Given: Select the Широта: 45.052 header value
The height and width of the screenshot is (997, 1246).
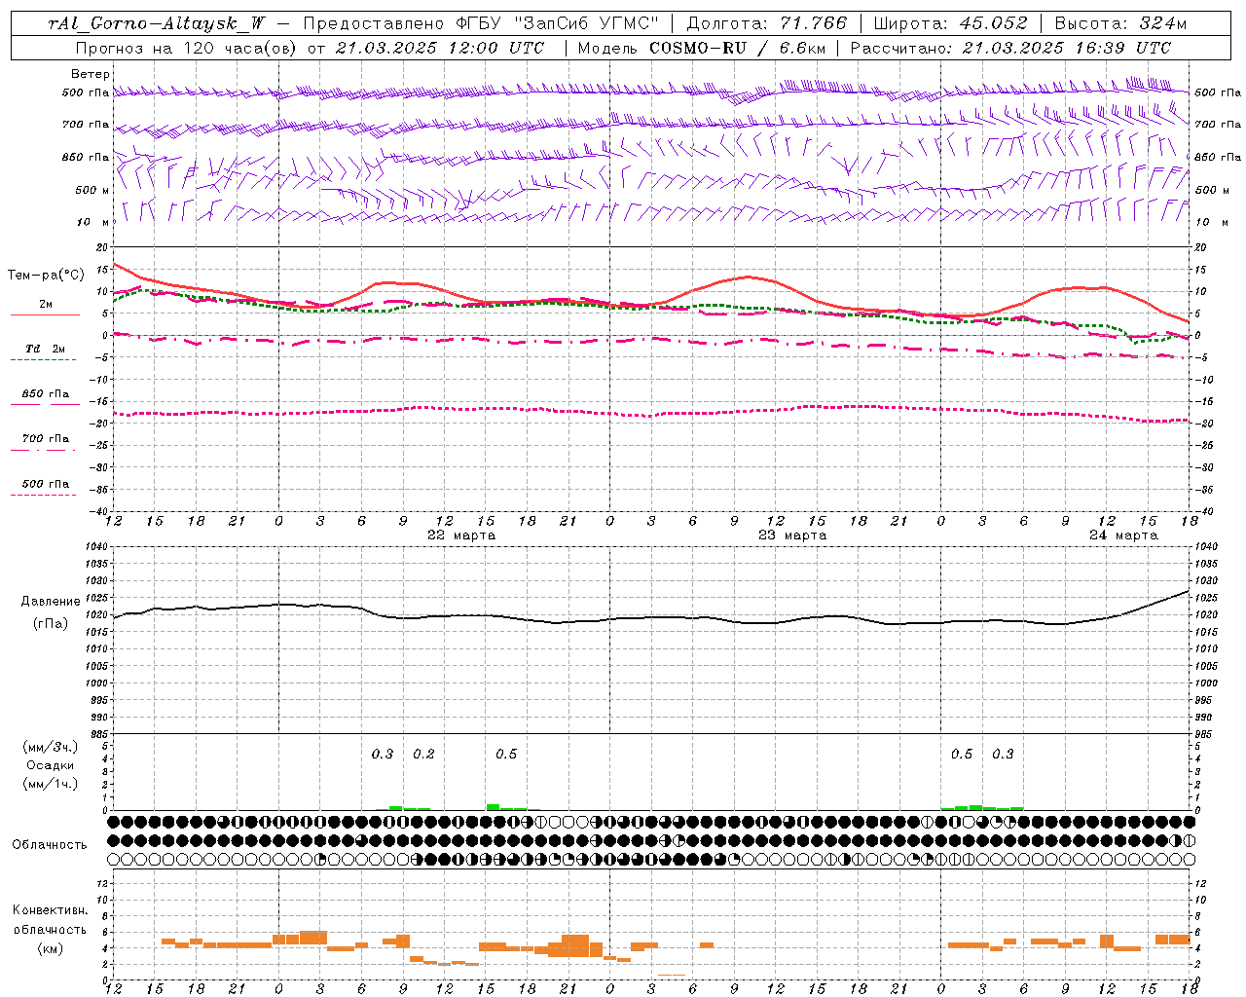Looking at the screenshot, I should tap(951, 23).
